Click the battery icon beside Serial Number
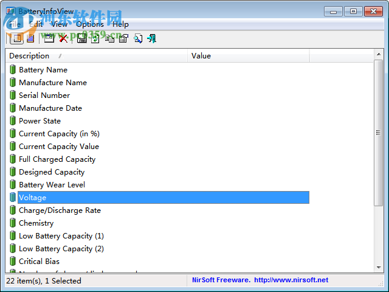This screenshot has height=292, width=389. 12,95
